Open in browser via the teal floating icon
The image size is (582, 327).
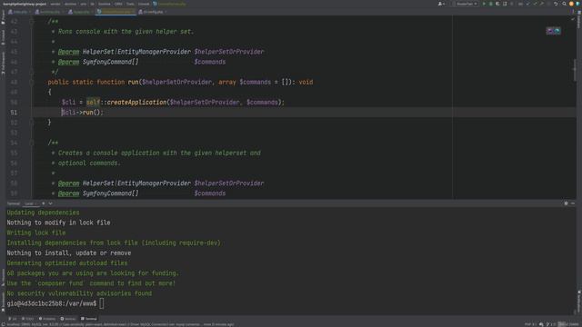(x=557, y=31)
